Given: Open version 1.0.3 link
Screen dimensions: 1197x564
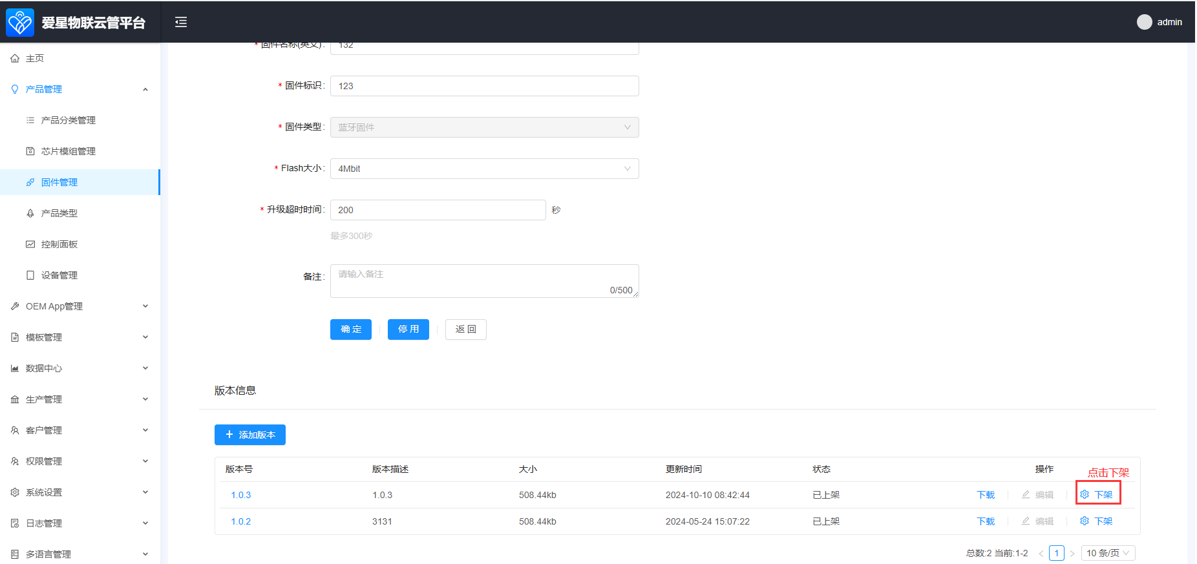Looking at the screenshot, I should [241, 495].
